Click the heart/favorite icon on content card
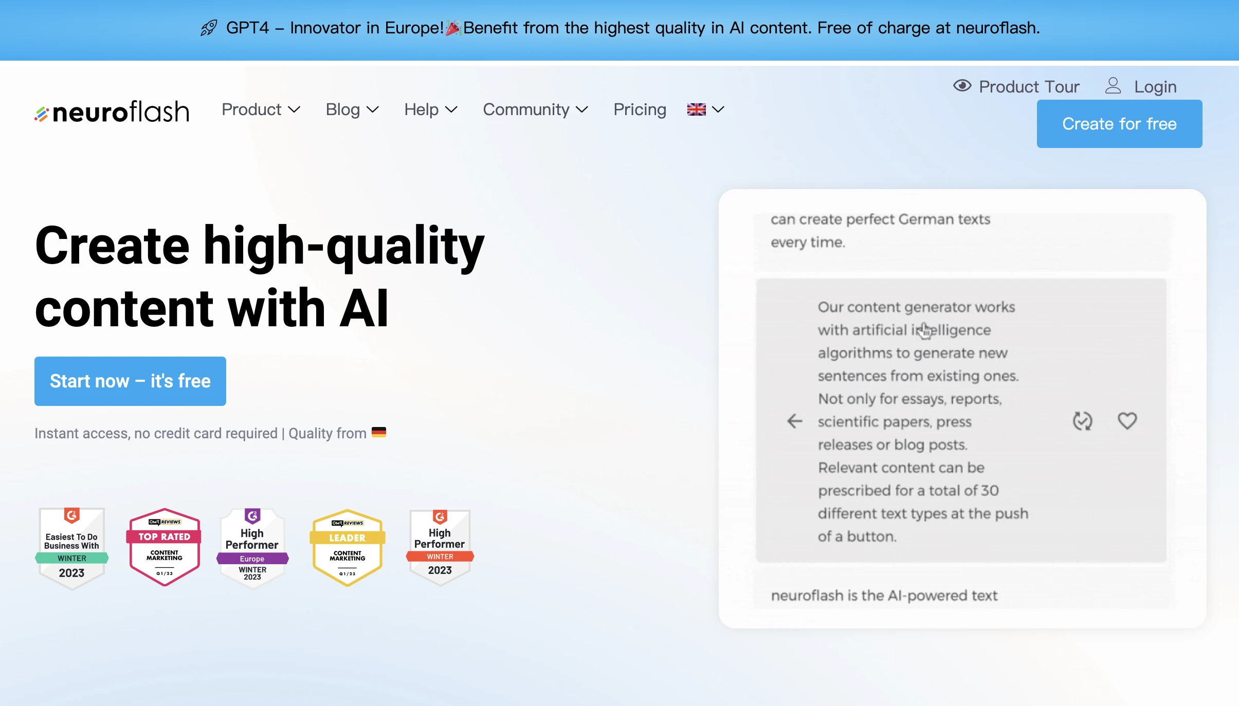This screenshot has width=1239, height=706. coord(1127,420)
